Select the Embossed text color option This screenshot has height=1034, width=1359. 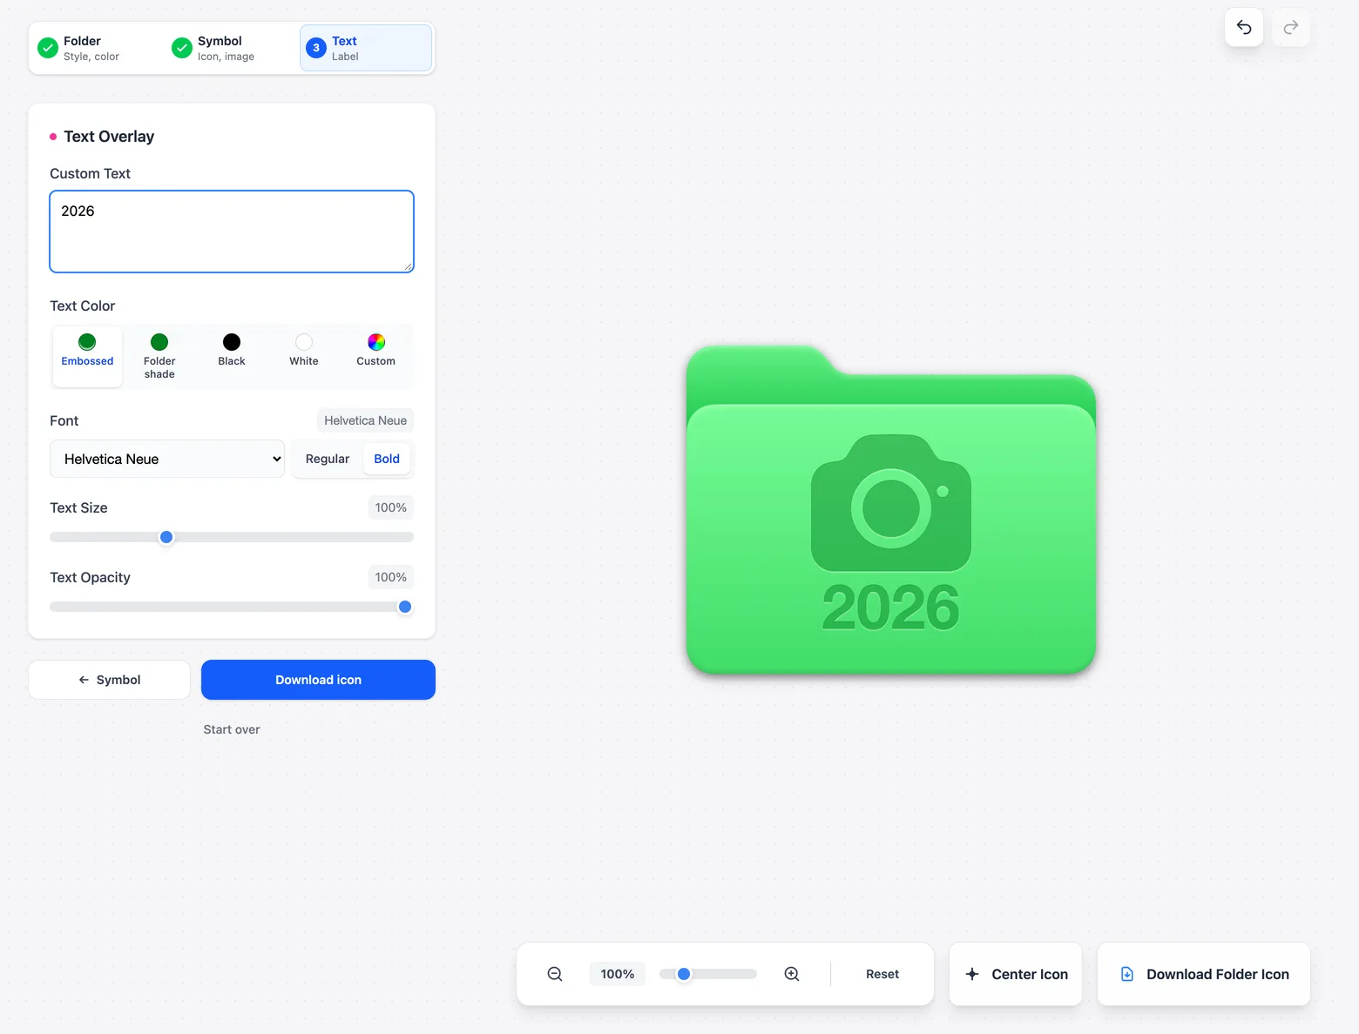pyautogui.click(x=87, y=356)
